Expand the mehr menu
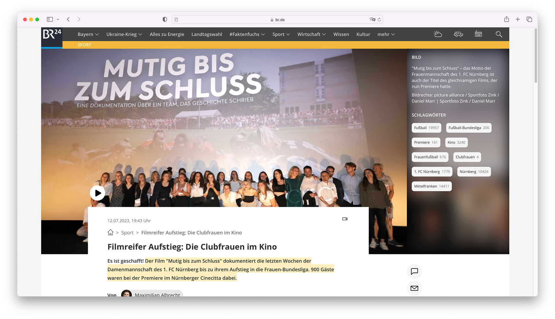 click(386, 34)
